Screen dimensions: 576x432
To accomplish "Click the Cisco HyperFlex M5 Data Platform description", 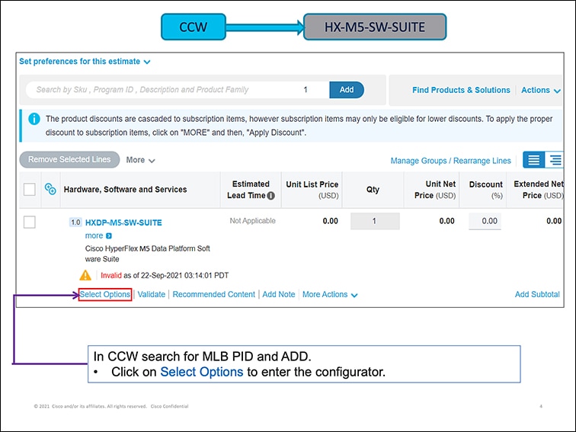I will coord(148,254).
